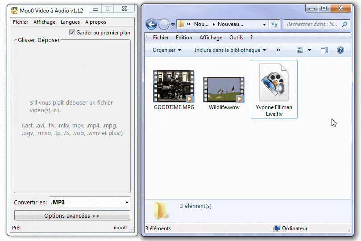Image resolution: width=361 pixels, height=241 pixels.
Task: Open the Explorer Edition menu
Action: (x=184, y=38)
